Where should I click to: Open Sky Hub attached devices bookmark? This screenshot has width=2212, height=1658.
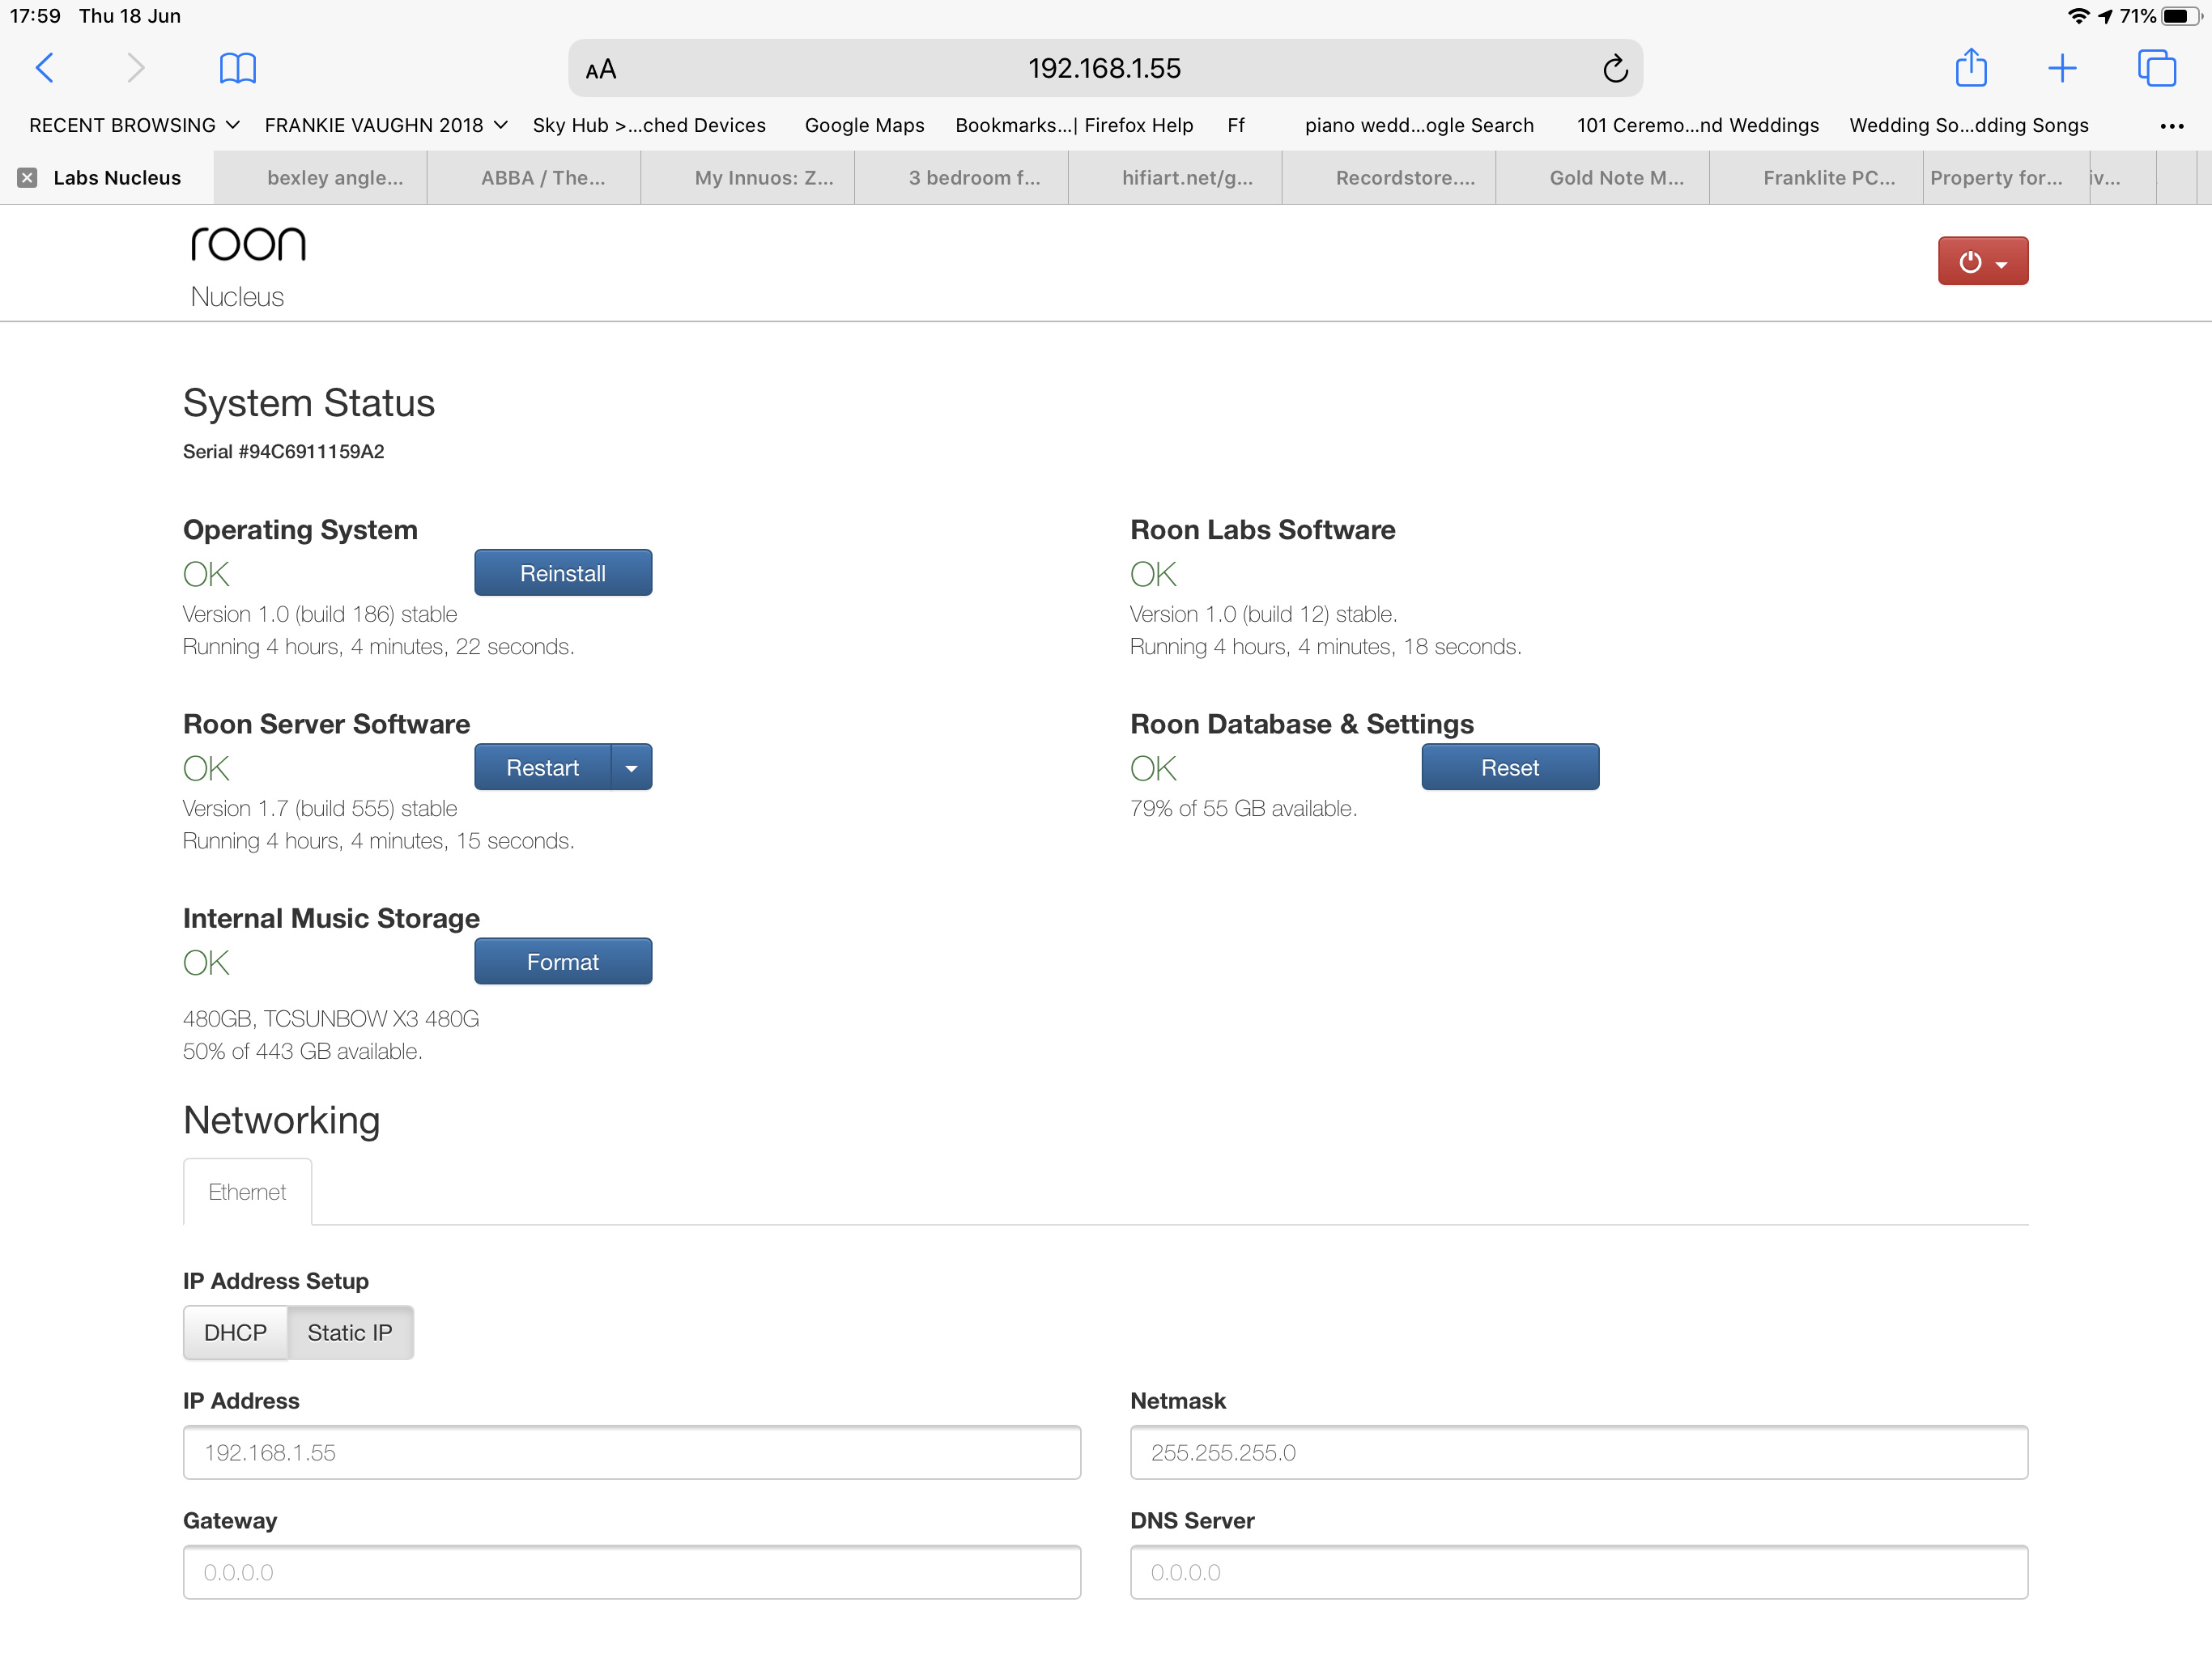(x=649, y=125)
